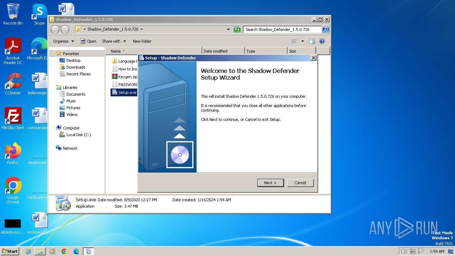The width and height of the screenshot is (455, 256).
Task: Click the search magnifier icon
Action: coord(325,30)
